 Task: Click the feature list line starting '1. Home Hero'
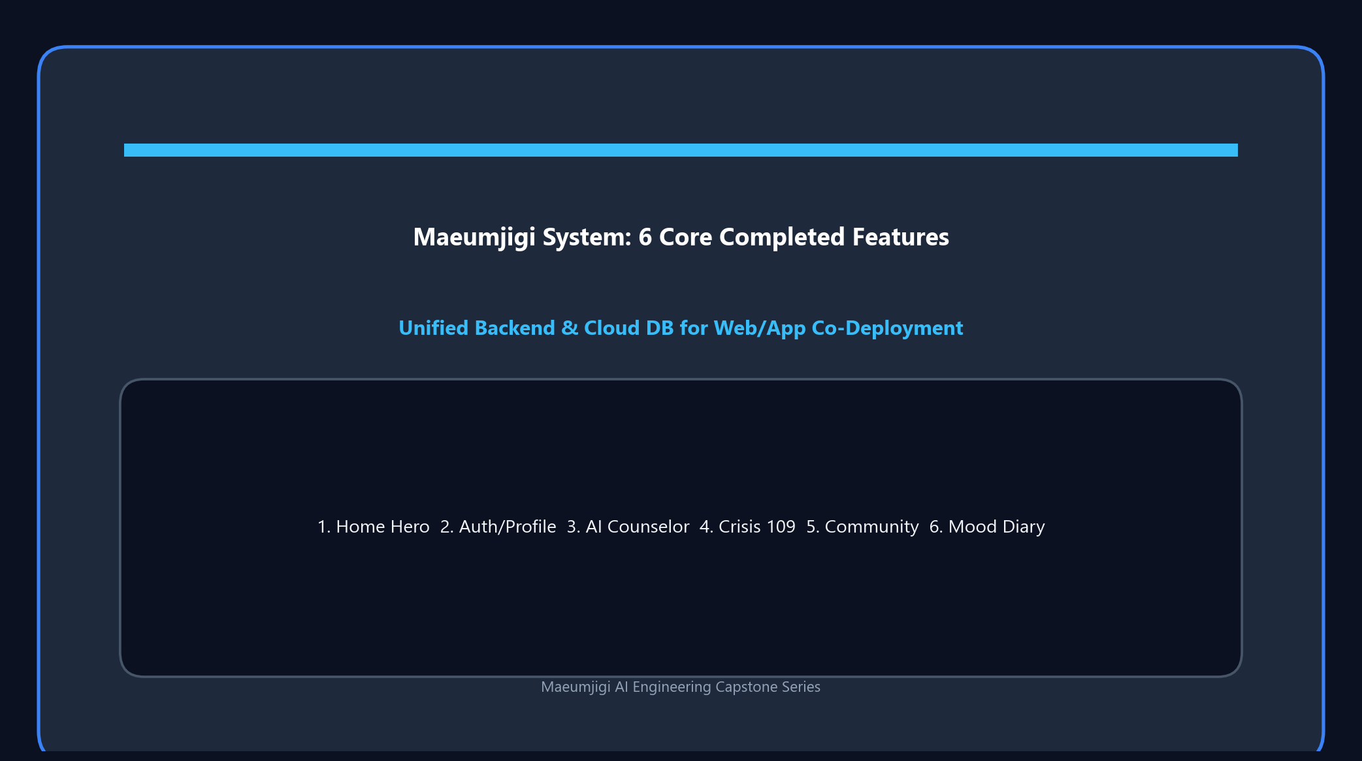pos(681,527)
